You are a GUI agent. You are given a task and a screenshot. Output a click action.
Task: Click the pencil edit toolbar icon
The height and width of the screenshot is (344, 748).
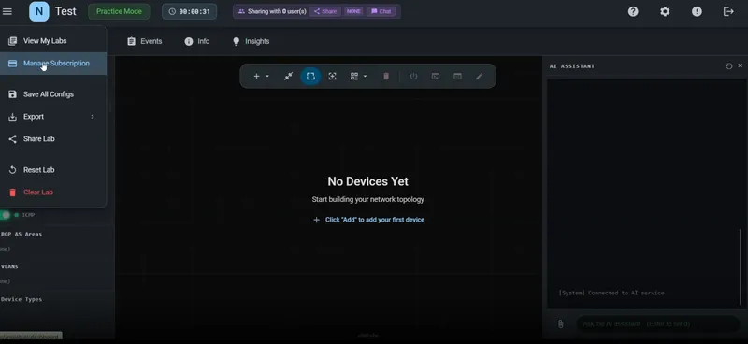point(480,77)
